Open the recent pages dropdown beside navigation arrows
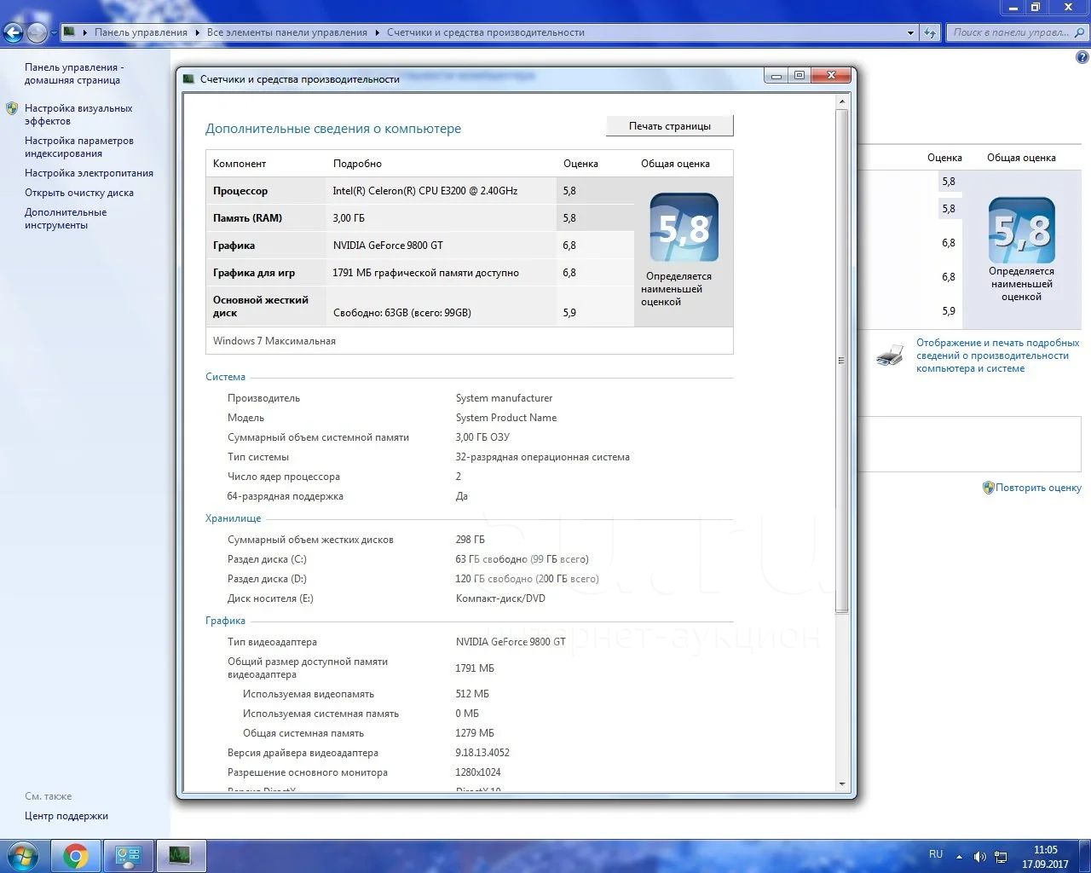This screenshot has height=873, width=1091. pos(54,33)
